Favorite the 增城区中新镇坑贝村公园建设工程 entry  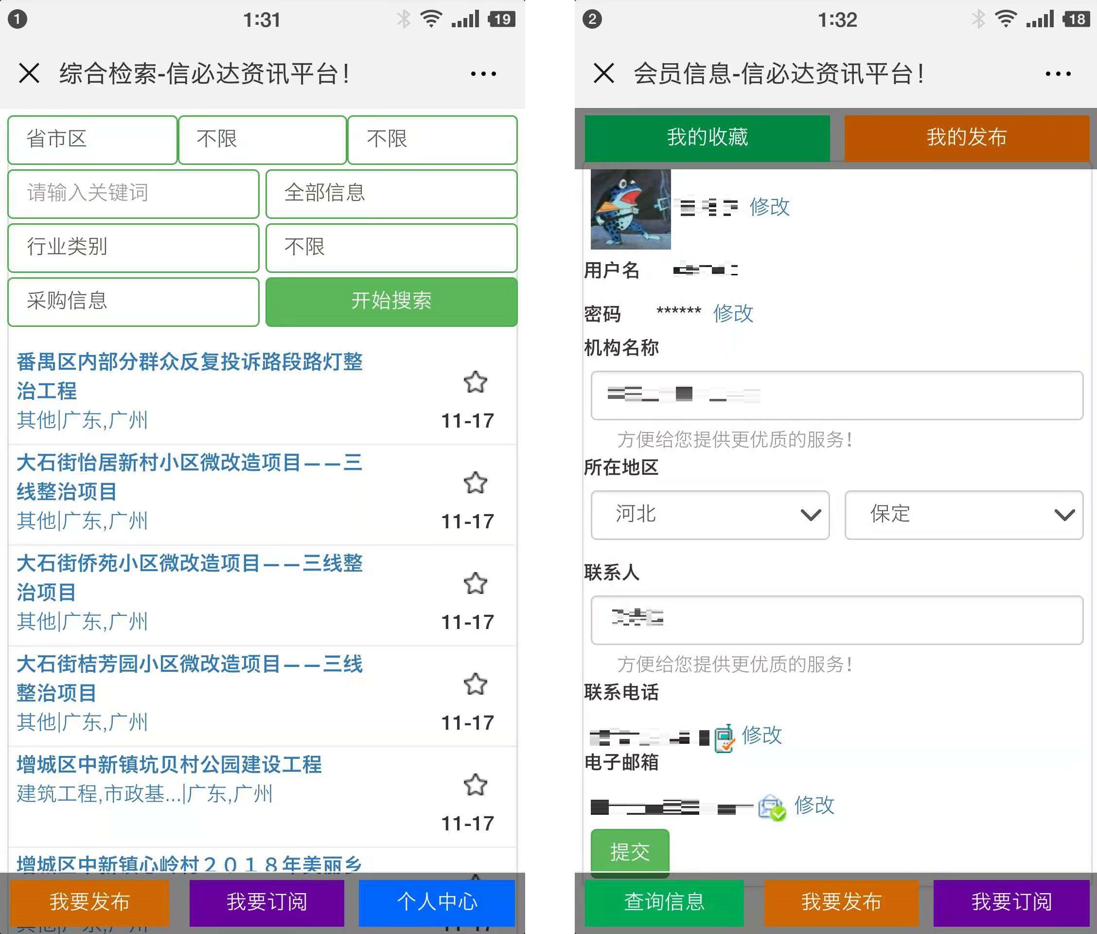click(x=475, y=785)
